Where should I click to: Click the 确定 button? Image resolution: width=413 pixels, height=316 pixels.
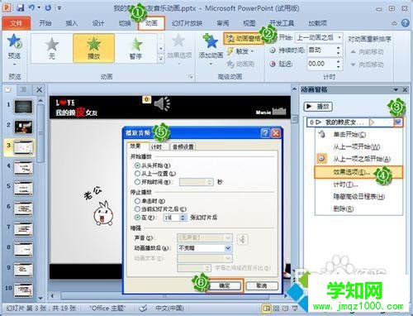225,285
